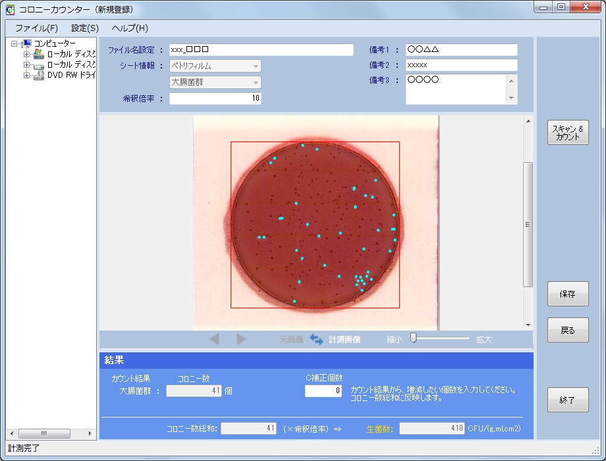Click the 備考2 remarks field
The width and height of the screenshot is (606, 461).
point(462,65)
